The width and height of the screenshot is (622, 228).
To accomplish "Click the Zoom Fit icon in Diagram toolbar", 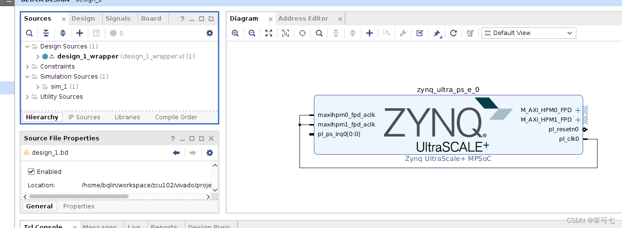I will 269,33.
